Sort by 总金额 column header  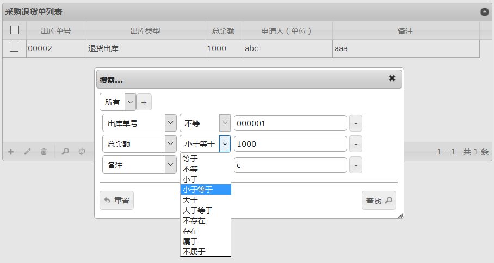point(224,31)
